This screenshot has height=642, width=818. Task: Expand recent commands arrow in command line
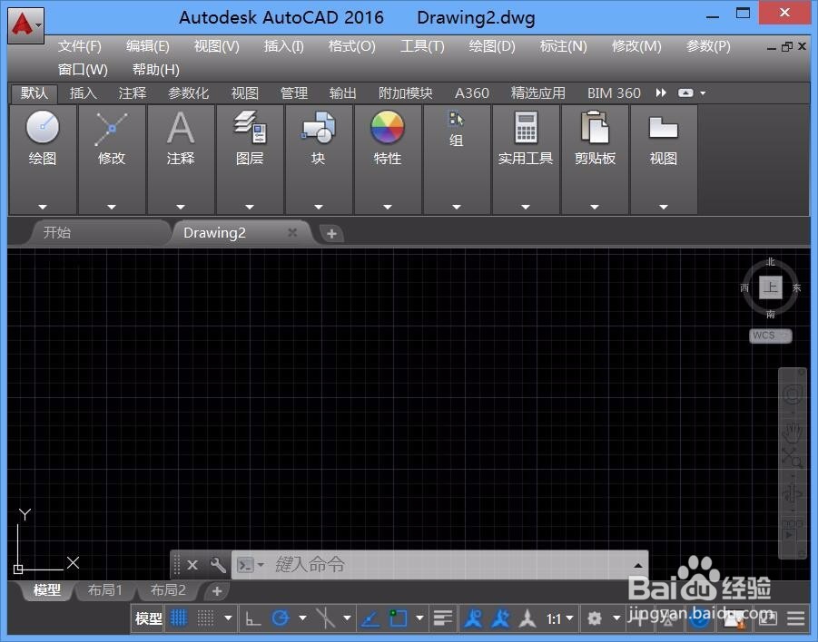(x=637, y=565)
